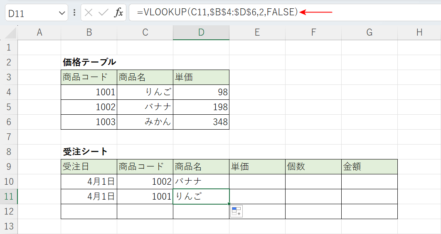Select cell with unit price 348

[201, 122]
